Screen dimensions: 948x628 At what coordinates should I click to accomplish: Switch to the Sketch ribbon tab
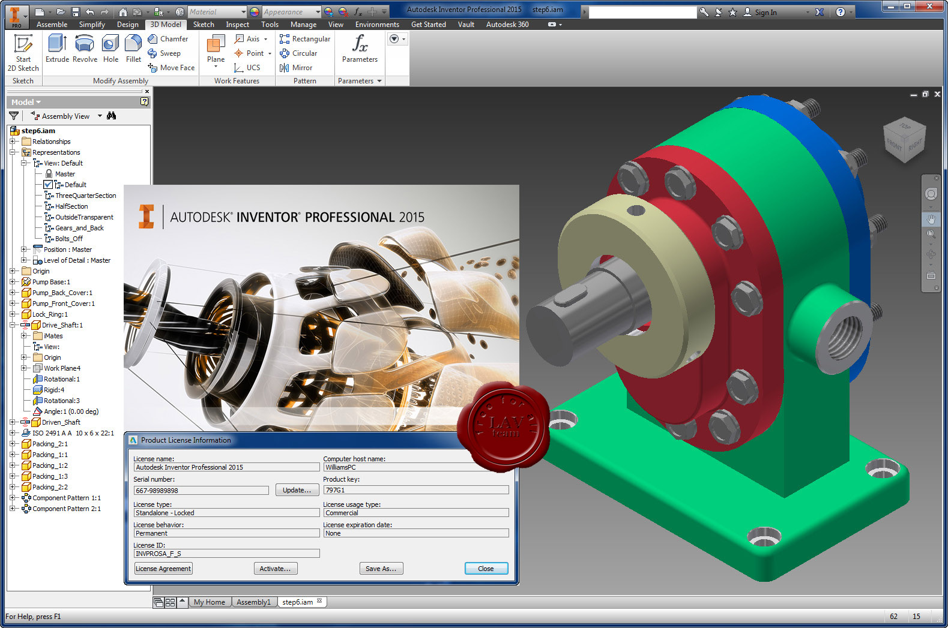click(x=204, y=25)
